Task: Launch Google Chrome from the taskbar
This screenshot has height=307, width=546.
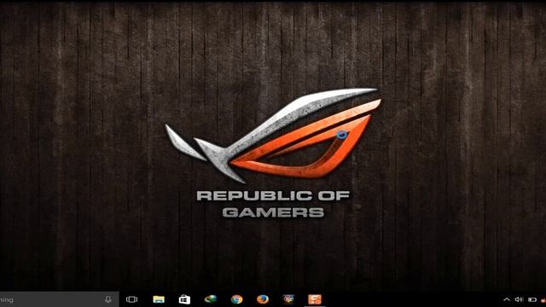Action: [x=237, y=299]
